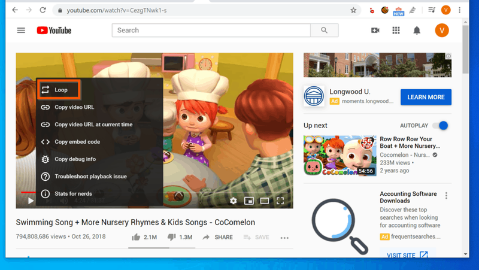This screenshot has height=270, width=479.
Task: Open the ad info icon on the banner
Action: point(448,56)
